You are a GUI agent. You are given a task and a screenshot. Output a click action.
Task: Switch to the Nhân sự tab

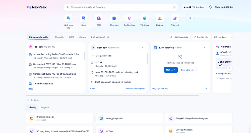pyautogui.click(x=82, y=37)
